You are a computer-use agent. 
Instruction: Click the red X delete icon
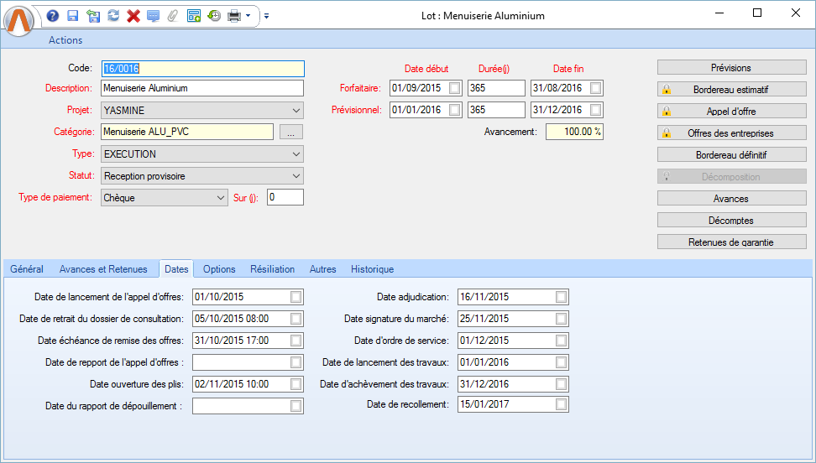click(133, 16)
